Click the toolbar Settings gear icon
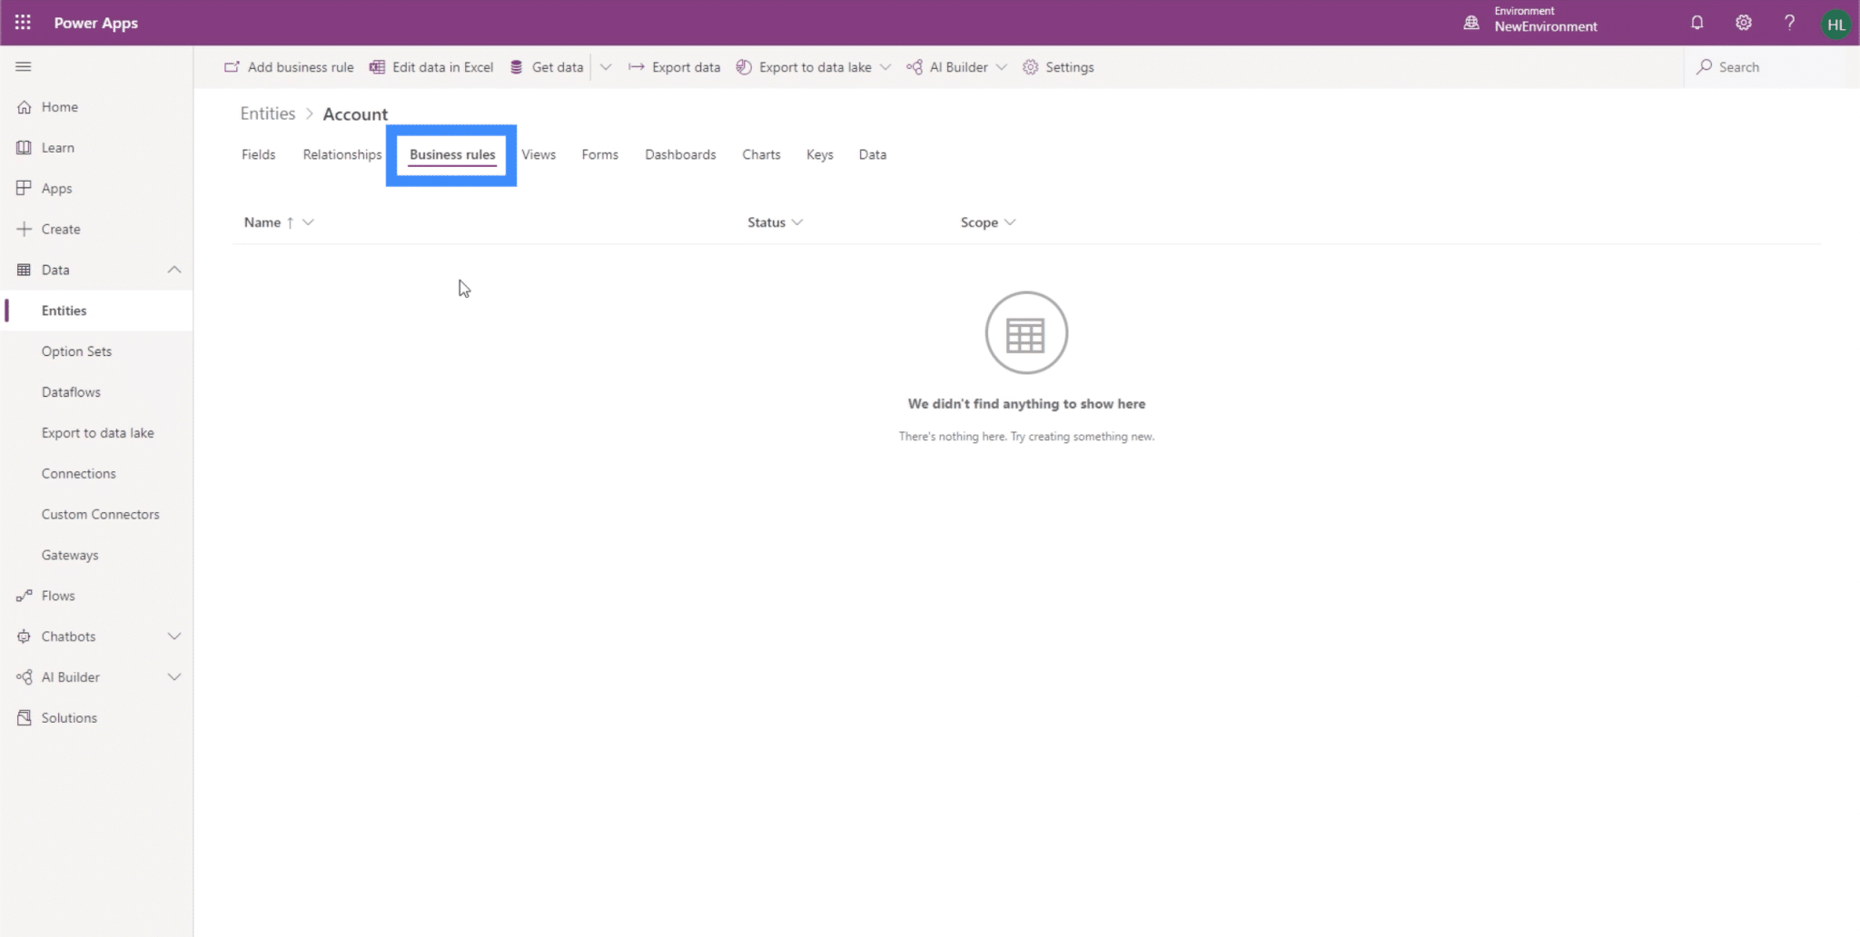The height and width of the screenshot is (937, 1860). pos(1030,67)
